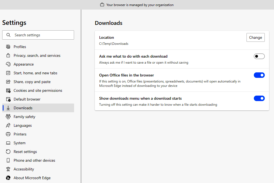Click the Microsoft Edge logo icon
Screen dimensions: 274x183
[x=8, y=178]
